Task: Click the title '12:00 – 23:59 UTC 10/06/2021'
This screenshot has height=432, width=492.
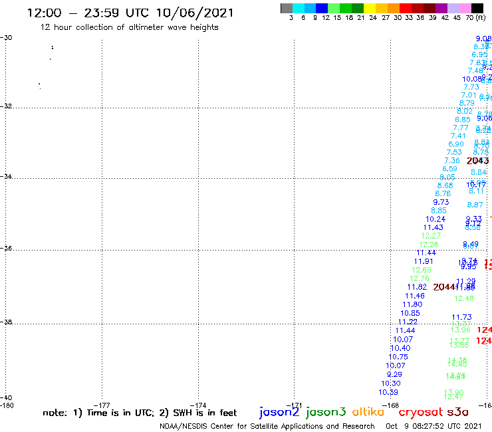Action: point(130,13)
